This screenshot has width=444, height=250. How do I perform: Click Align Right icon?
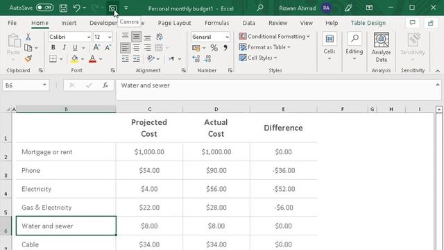tap(148, 48)
